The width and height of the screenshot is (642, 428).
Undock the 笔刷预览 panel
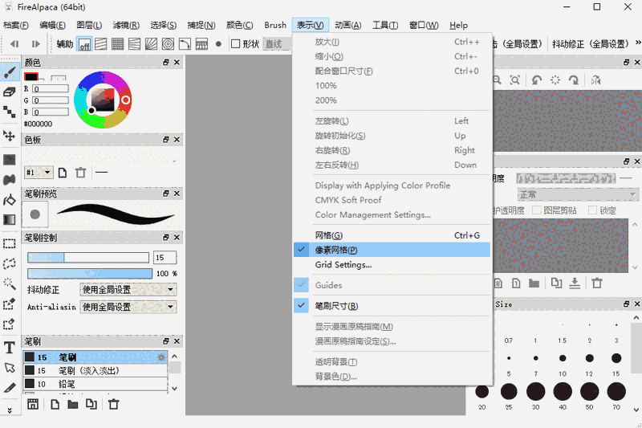click(166, 194)
